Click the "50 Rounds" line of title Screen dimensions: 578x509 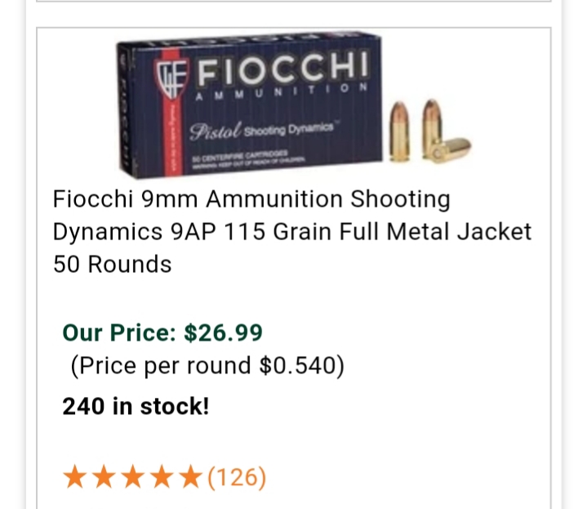click(x=112, y=264)
